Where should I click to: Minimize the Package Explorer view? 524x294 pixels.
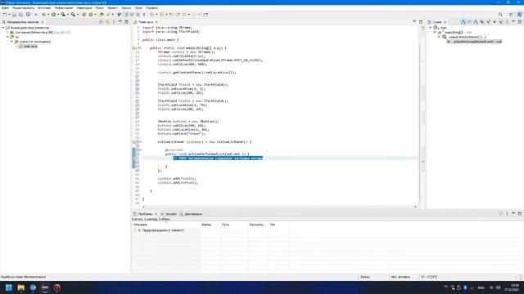(x=120, y=22)
